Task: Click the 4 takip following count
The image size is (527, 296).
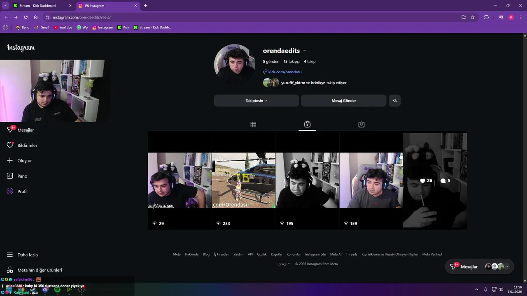Action: tap(310, 62)
